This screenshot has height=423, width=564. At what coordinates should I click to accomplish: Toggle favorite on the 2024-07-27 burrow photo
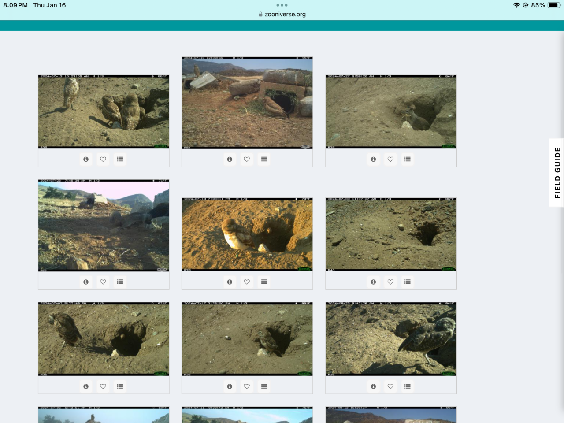[390, 159]
